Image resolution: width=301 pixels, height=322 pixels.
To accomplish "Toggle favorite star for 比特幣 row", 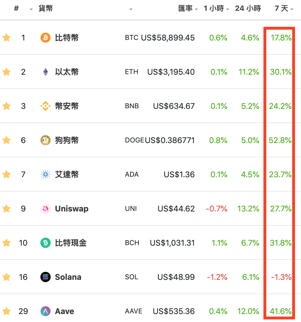I will [x=7, y=38].
